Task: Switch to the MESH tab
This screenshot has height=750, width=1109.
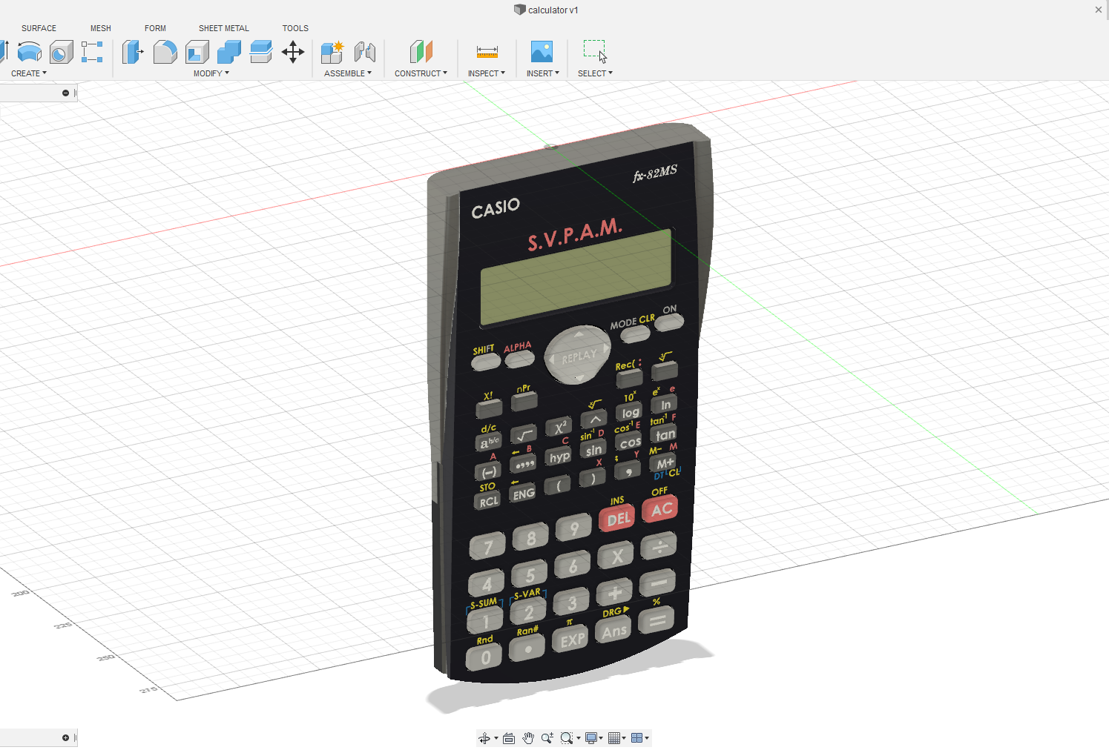Action: pyautogui.click(x=101, y=28)
